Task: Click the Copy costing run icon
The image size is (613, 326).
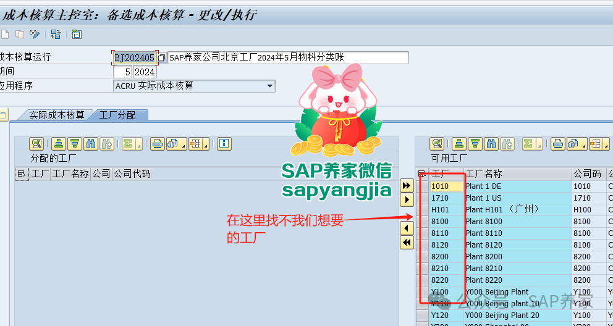Action: pos(20,35)
